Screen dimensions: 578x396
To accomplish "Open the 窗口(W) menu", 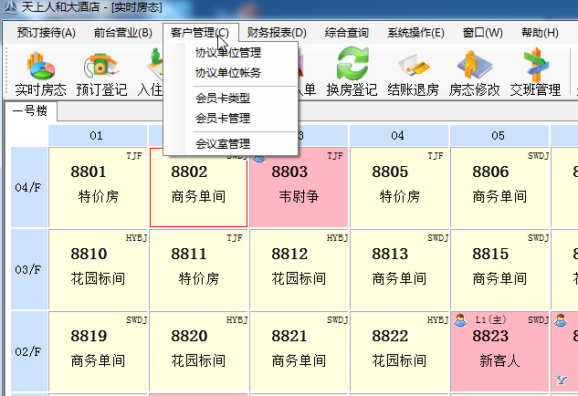I will [482, 33].
